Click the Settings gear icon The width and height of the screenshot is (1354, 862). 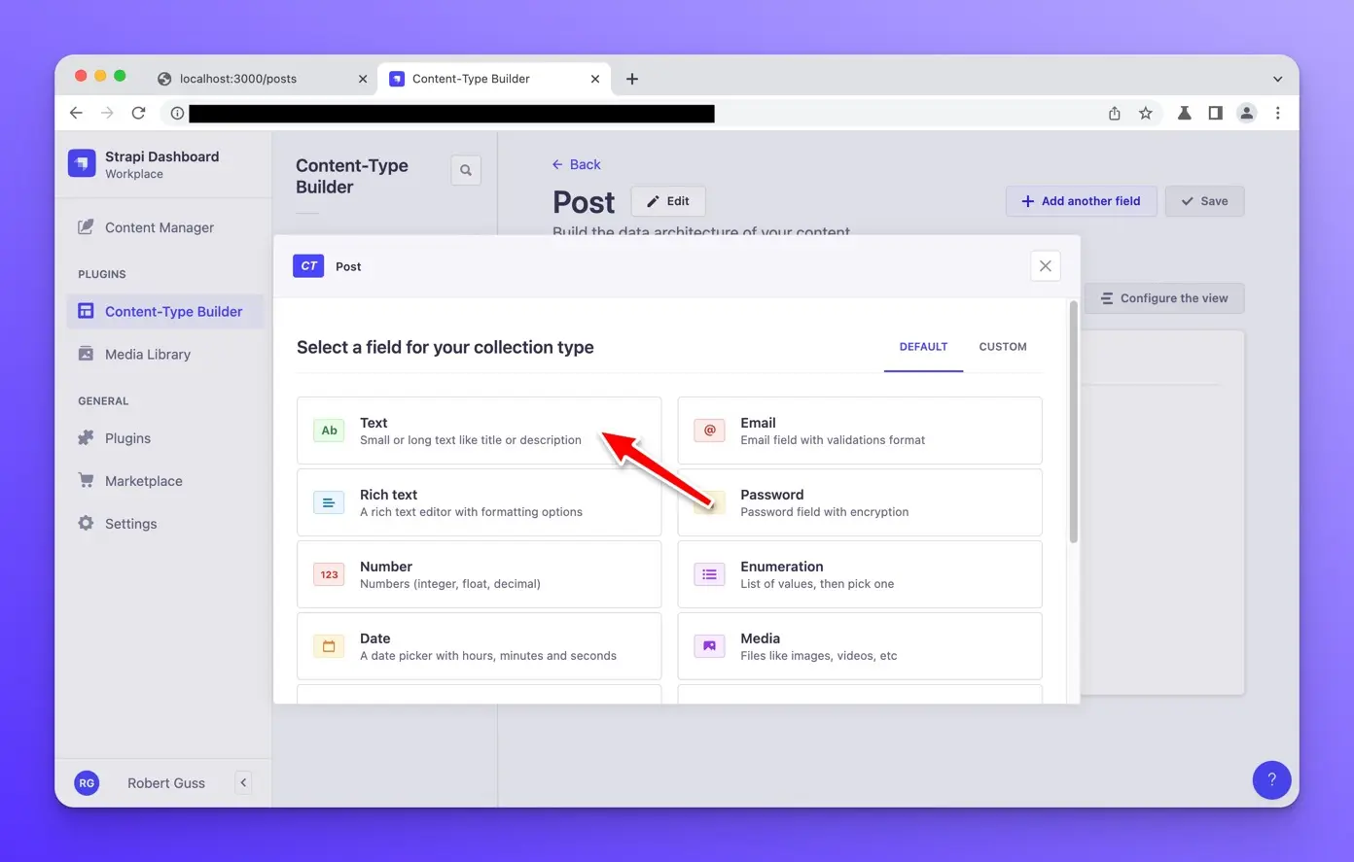[86, 523]
